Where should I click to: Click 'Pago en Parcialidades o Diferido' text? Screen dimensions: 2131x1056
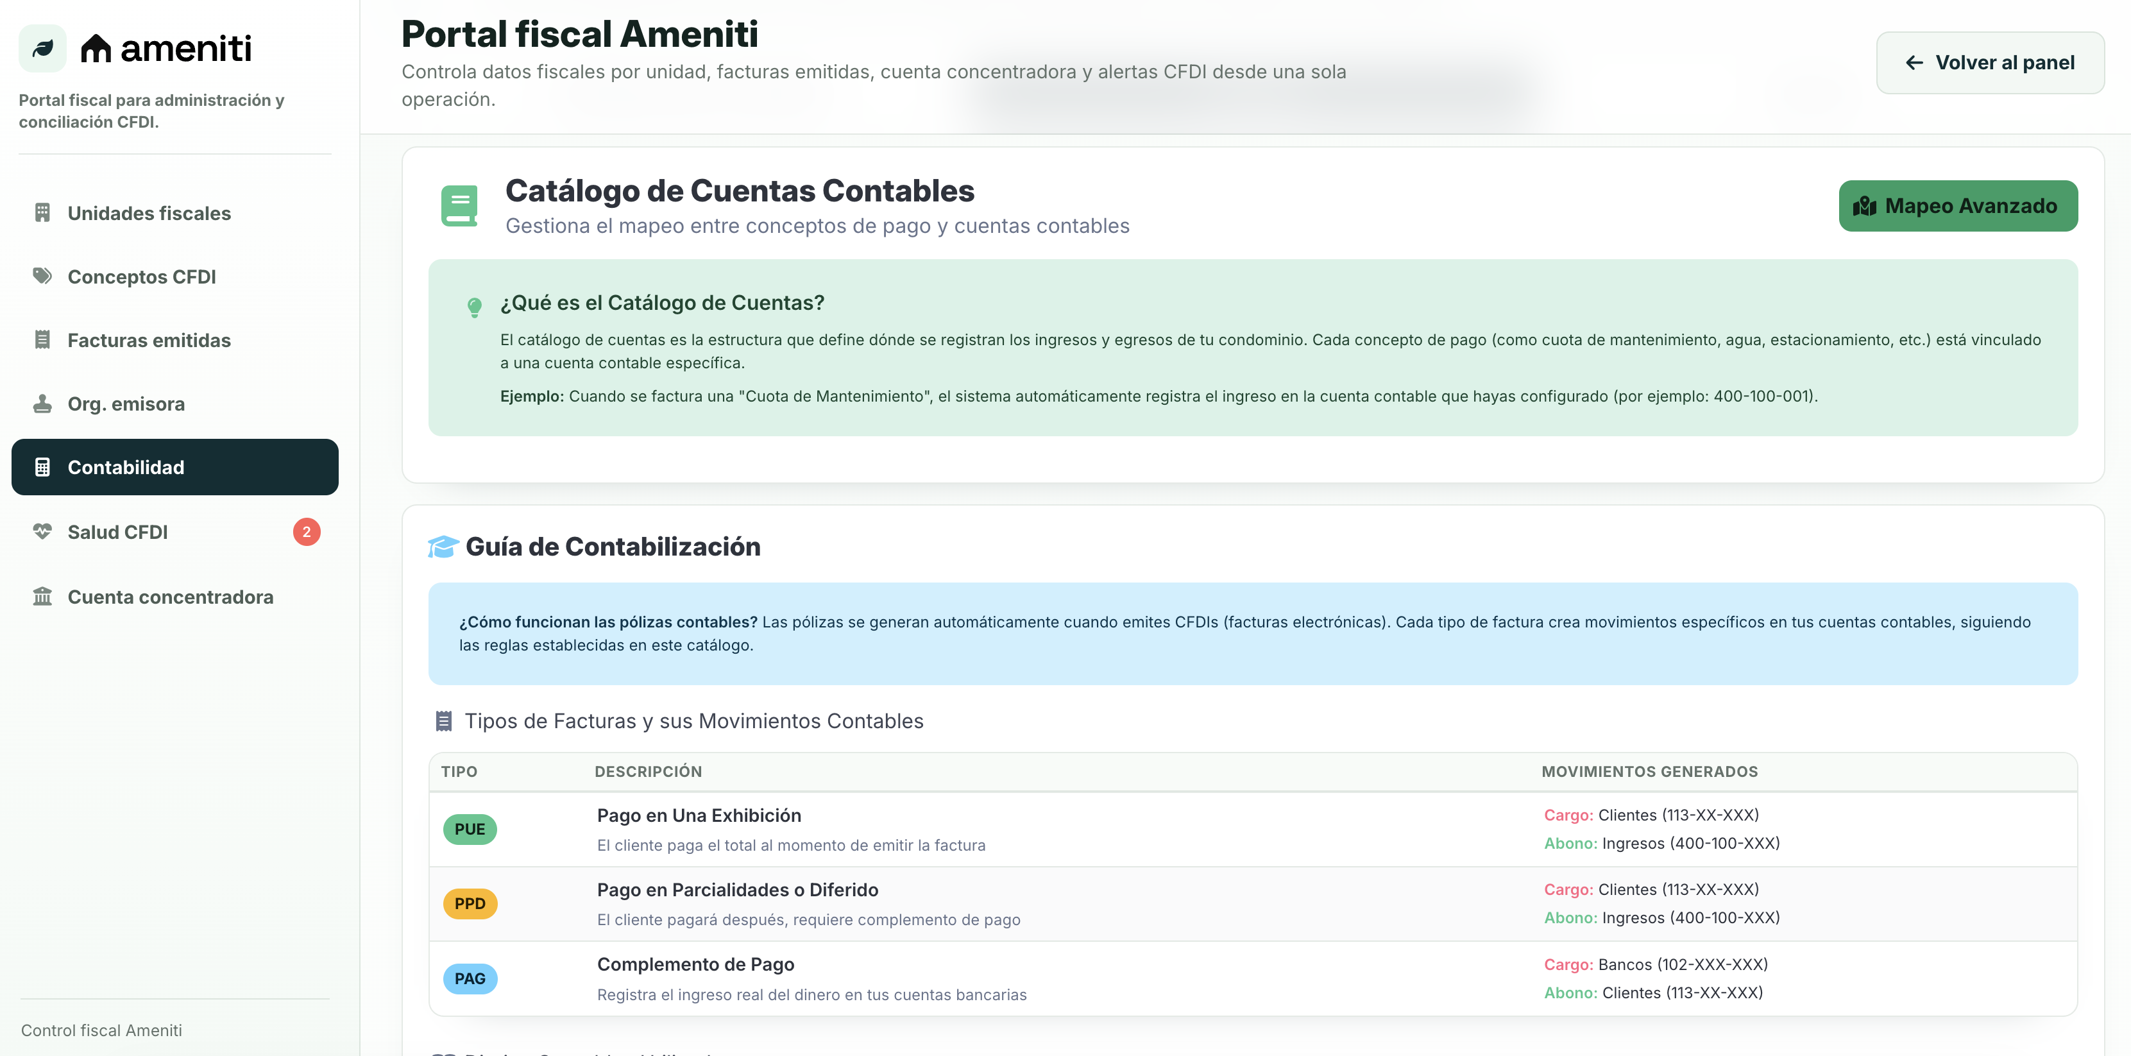tap(738, 890)
